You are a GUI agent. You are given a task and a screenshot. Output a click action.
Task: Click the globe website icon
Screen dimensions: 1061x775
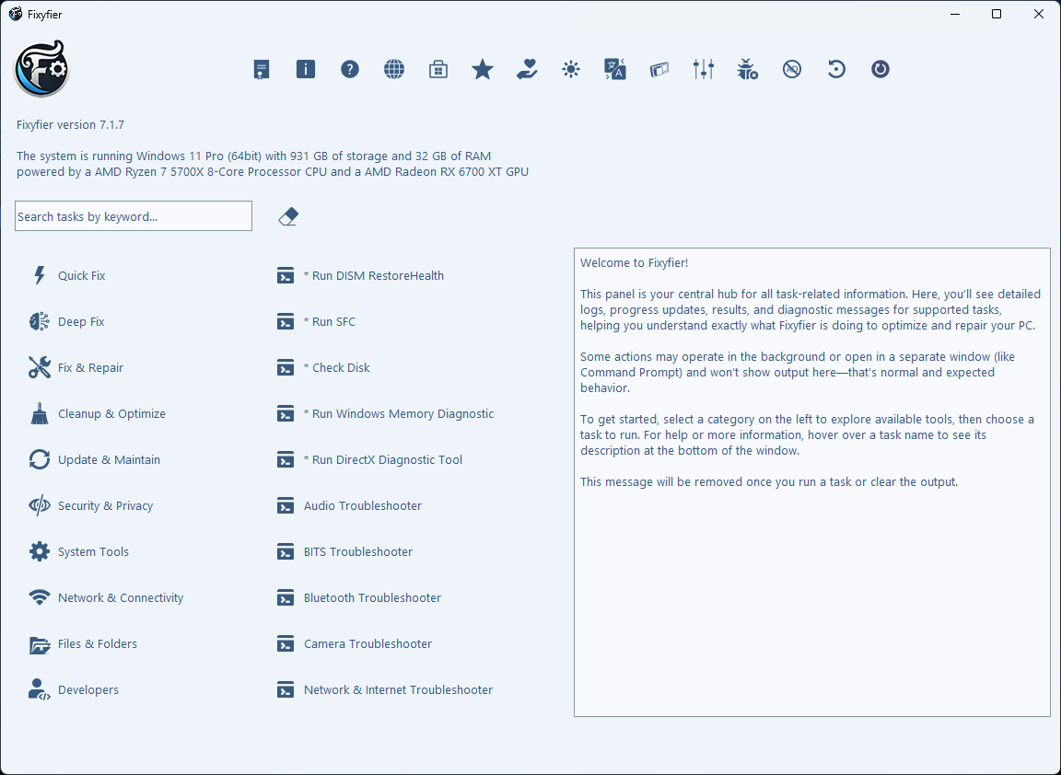point(394,69)
